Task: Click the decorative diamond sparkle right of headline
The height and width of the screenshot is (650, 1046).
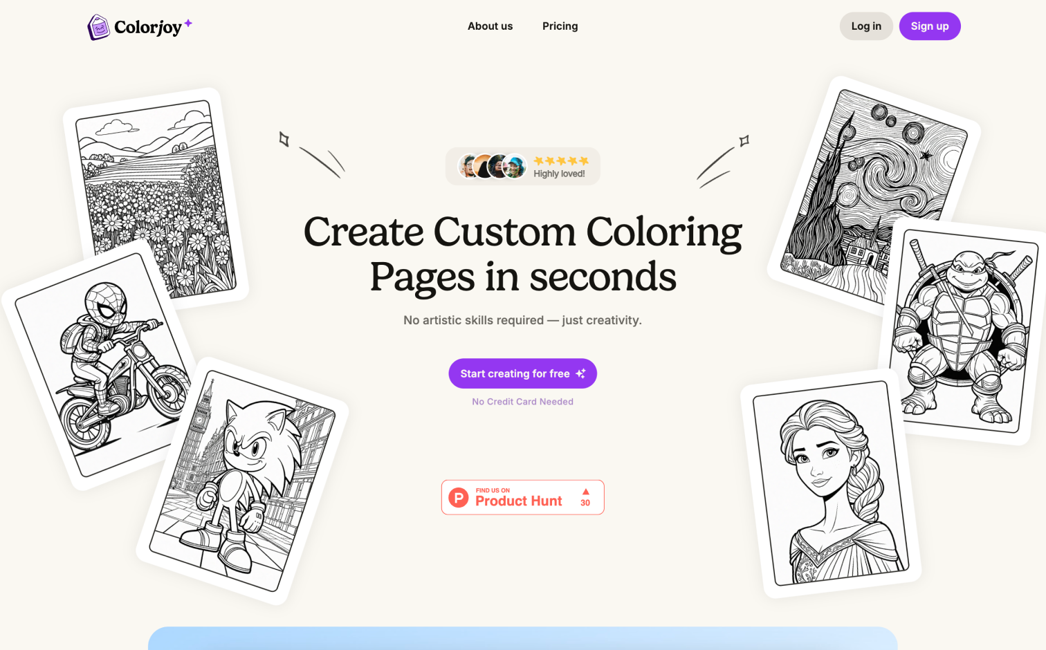Action: [x=744, y=141]
